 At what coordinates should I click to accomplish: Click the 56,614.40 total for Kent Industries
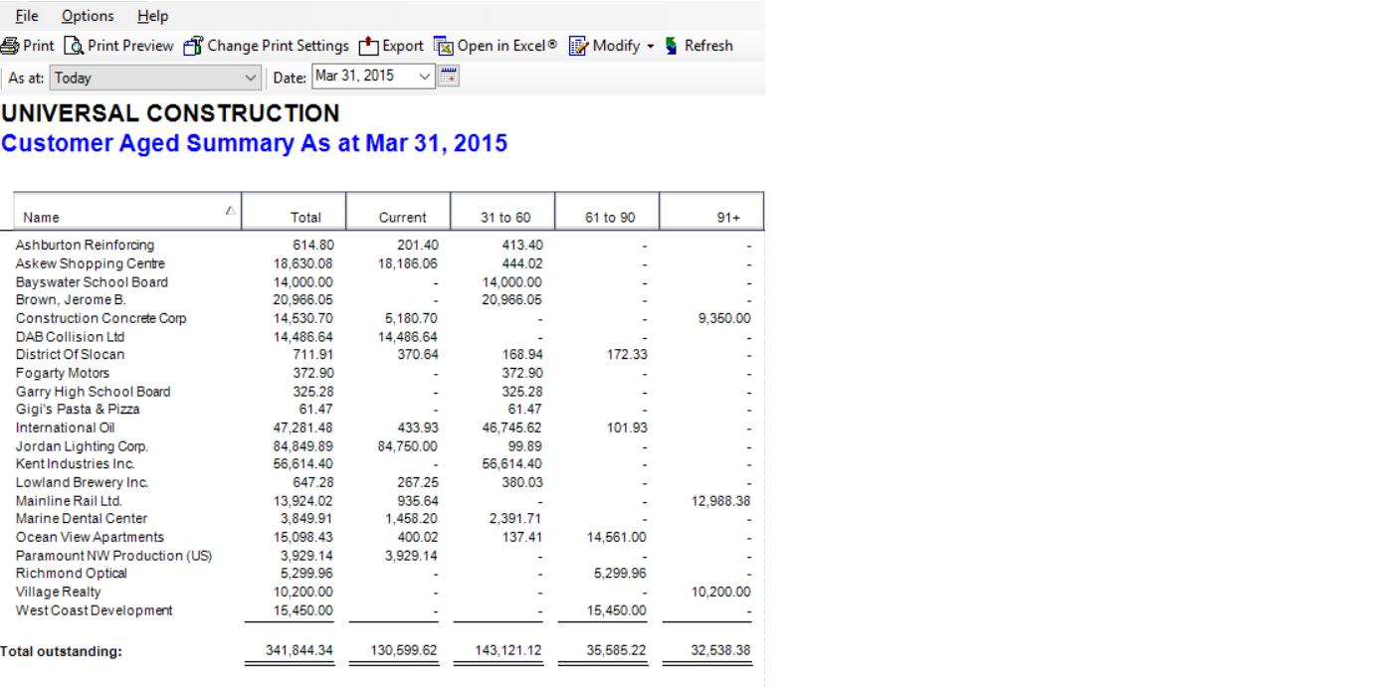click(303, 464)
